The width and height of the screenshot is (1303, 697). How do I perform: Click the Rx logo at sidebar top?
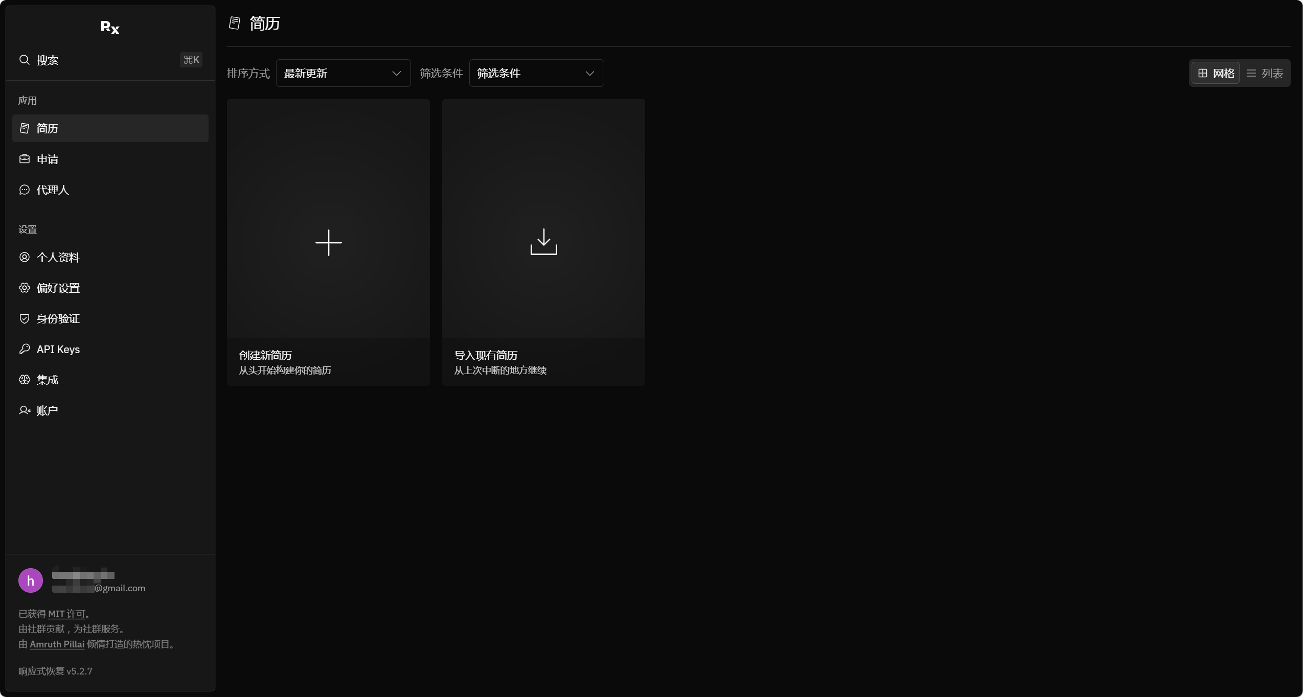tap(110, 27)
